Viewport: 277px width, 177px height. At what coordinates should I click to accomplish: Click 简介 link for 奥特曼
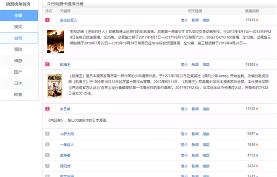(x=184, y=156)
